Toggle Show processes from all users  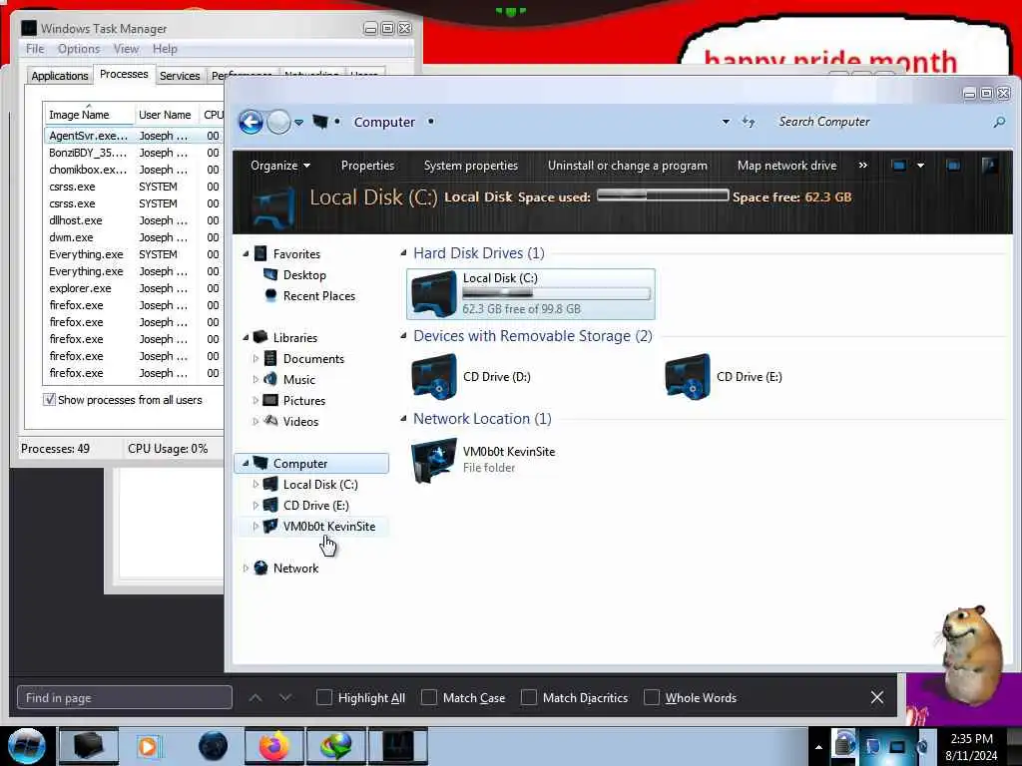[x=50, y=399]
